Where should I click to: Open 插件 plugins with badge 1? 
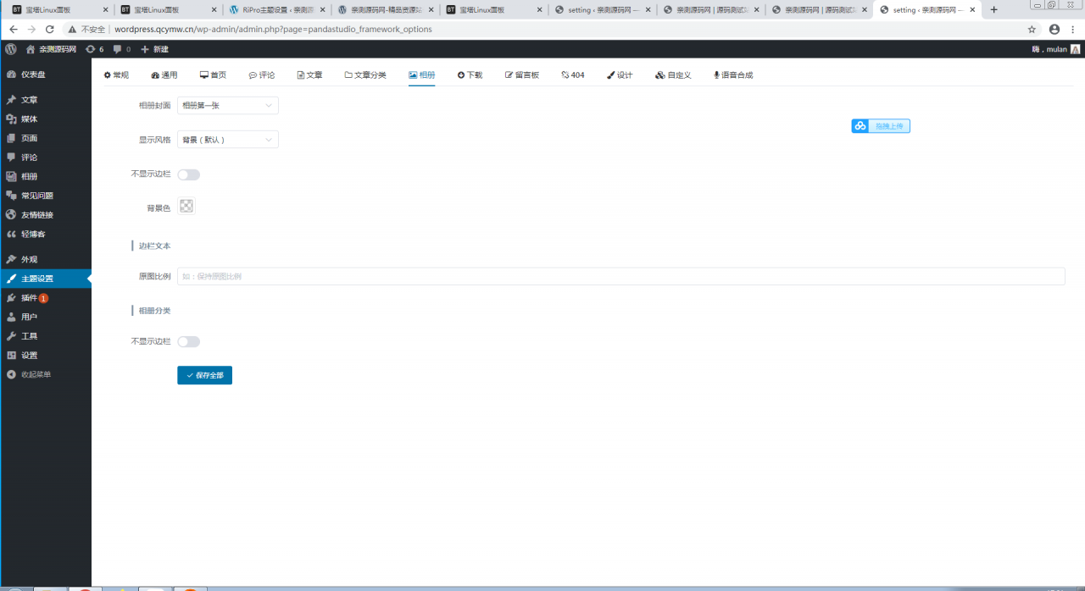point(46,298)
